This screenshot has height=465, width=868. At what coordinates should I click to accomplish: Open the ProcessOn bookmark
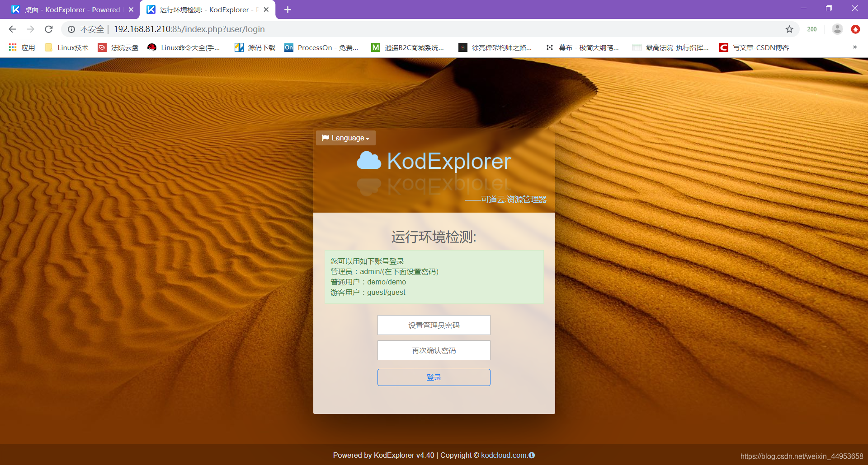[322, 47]
